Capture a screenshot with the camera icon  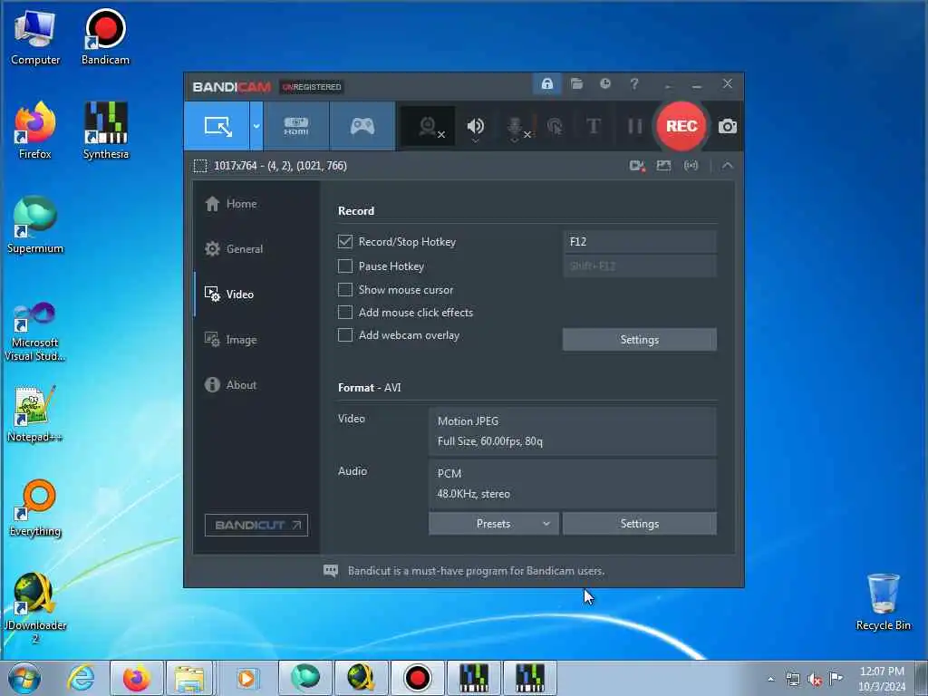pyautogui.click(x=728, y=126)
